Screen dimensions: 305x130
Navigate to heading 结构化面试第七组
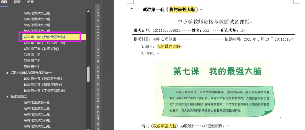pyautogui.click(x=37, y=25)
